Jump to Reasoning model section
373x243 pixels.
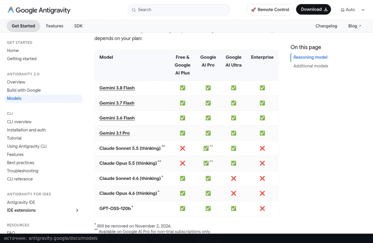pyautogui.click(x=310, y=57)
